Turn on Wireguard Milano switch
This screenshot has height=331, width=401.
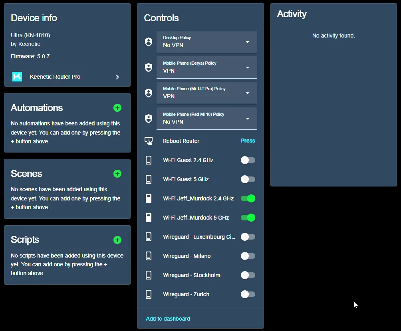(x=248, y=256)
